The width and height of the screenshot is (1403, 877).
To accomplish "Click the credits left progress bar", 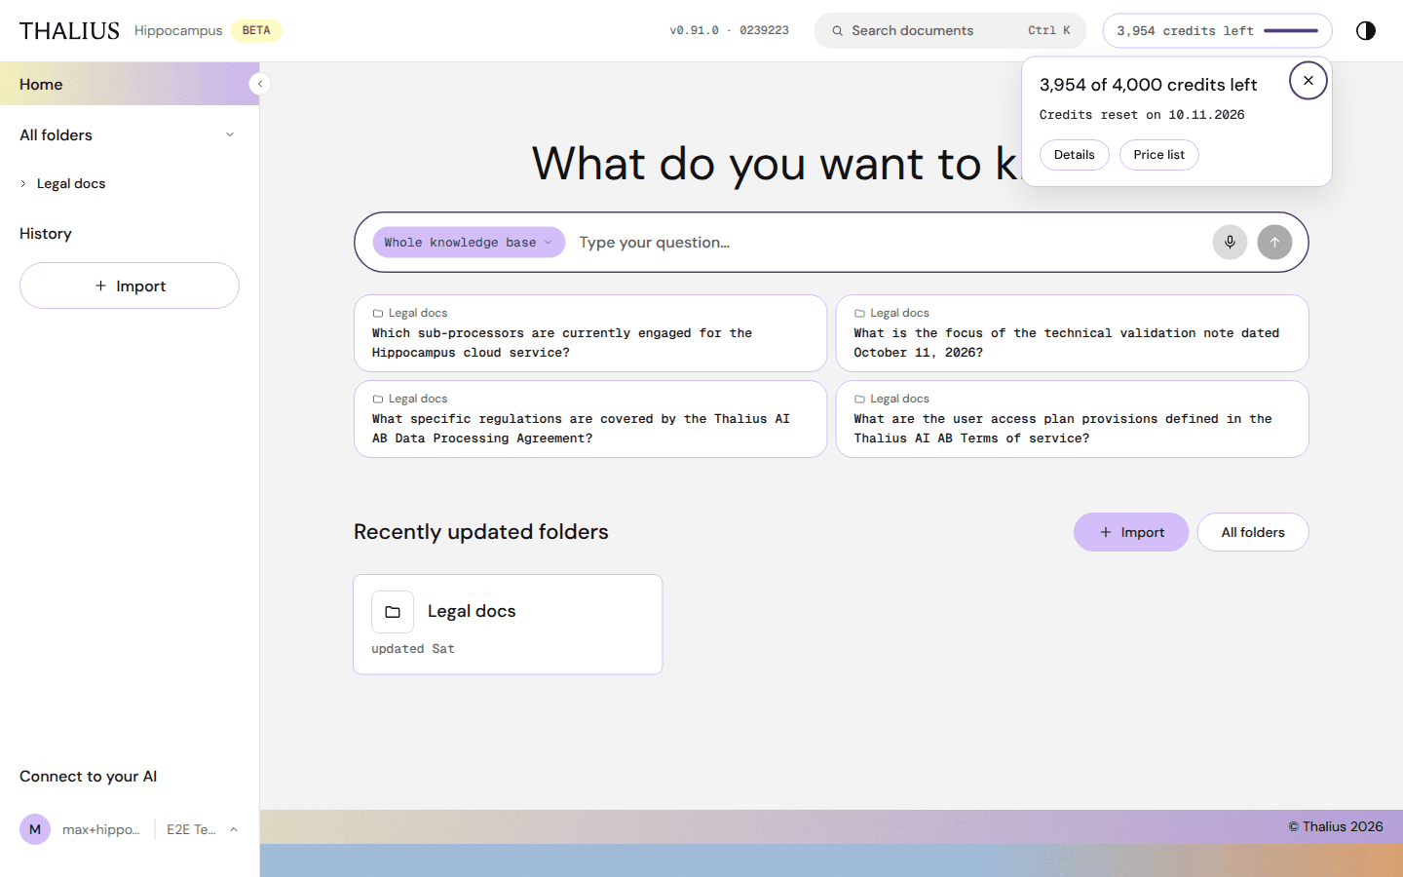I will tap(1291, 31).
